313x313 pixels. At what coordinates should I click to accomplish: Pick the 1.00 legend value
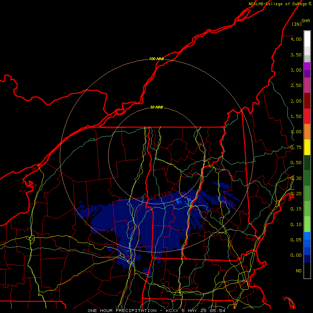click(x=296, y=132)
